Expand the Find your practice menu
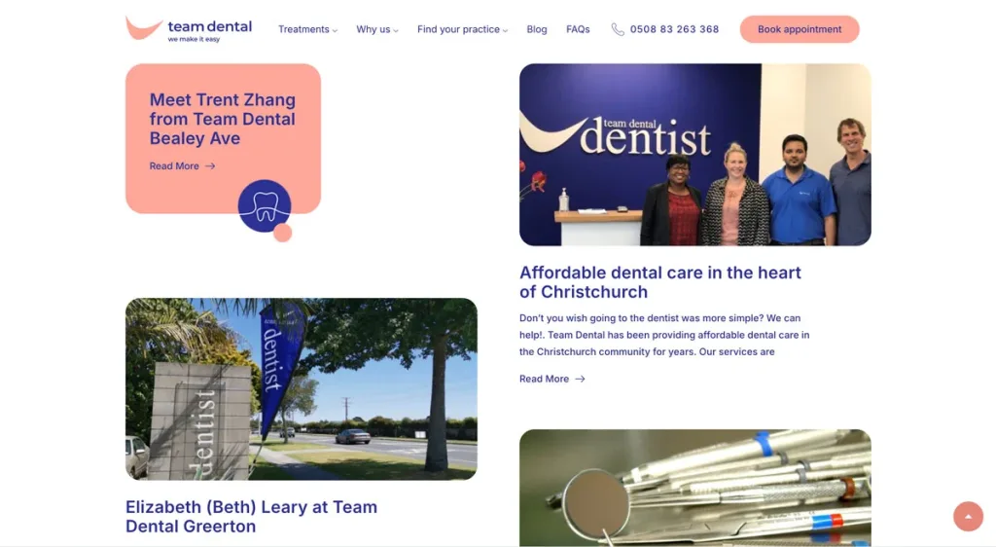996x547 pixels. coord(462,29)
